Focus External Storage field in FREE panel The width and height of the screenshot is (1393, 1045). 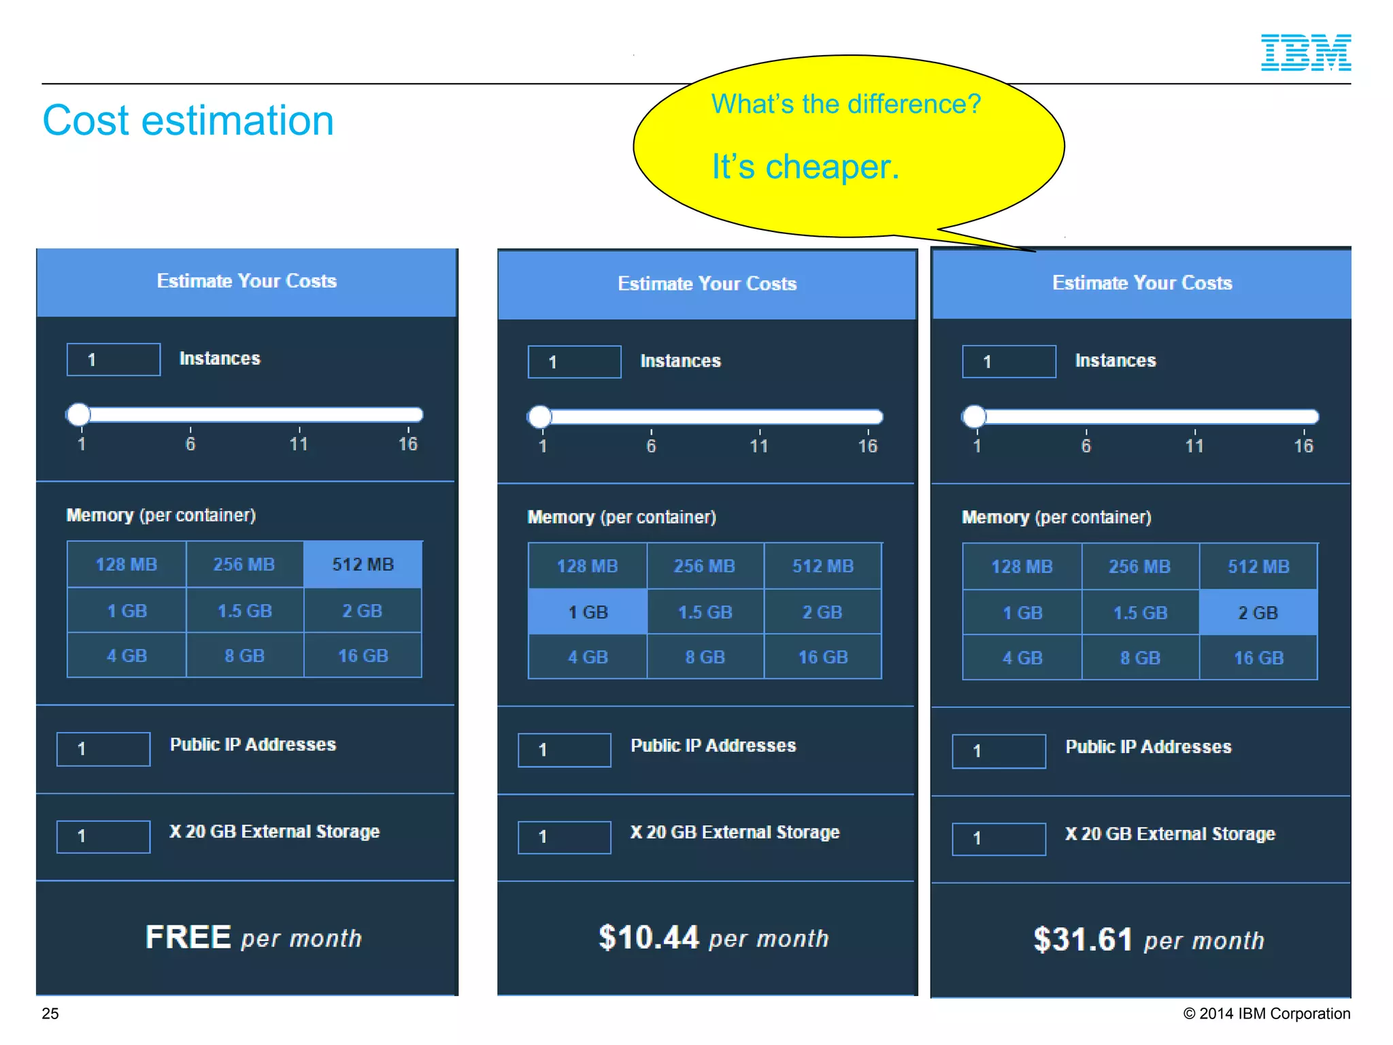click(103, 836)
